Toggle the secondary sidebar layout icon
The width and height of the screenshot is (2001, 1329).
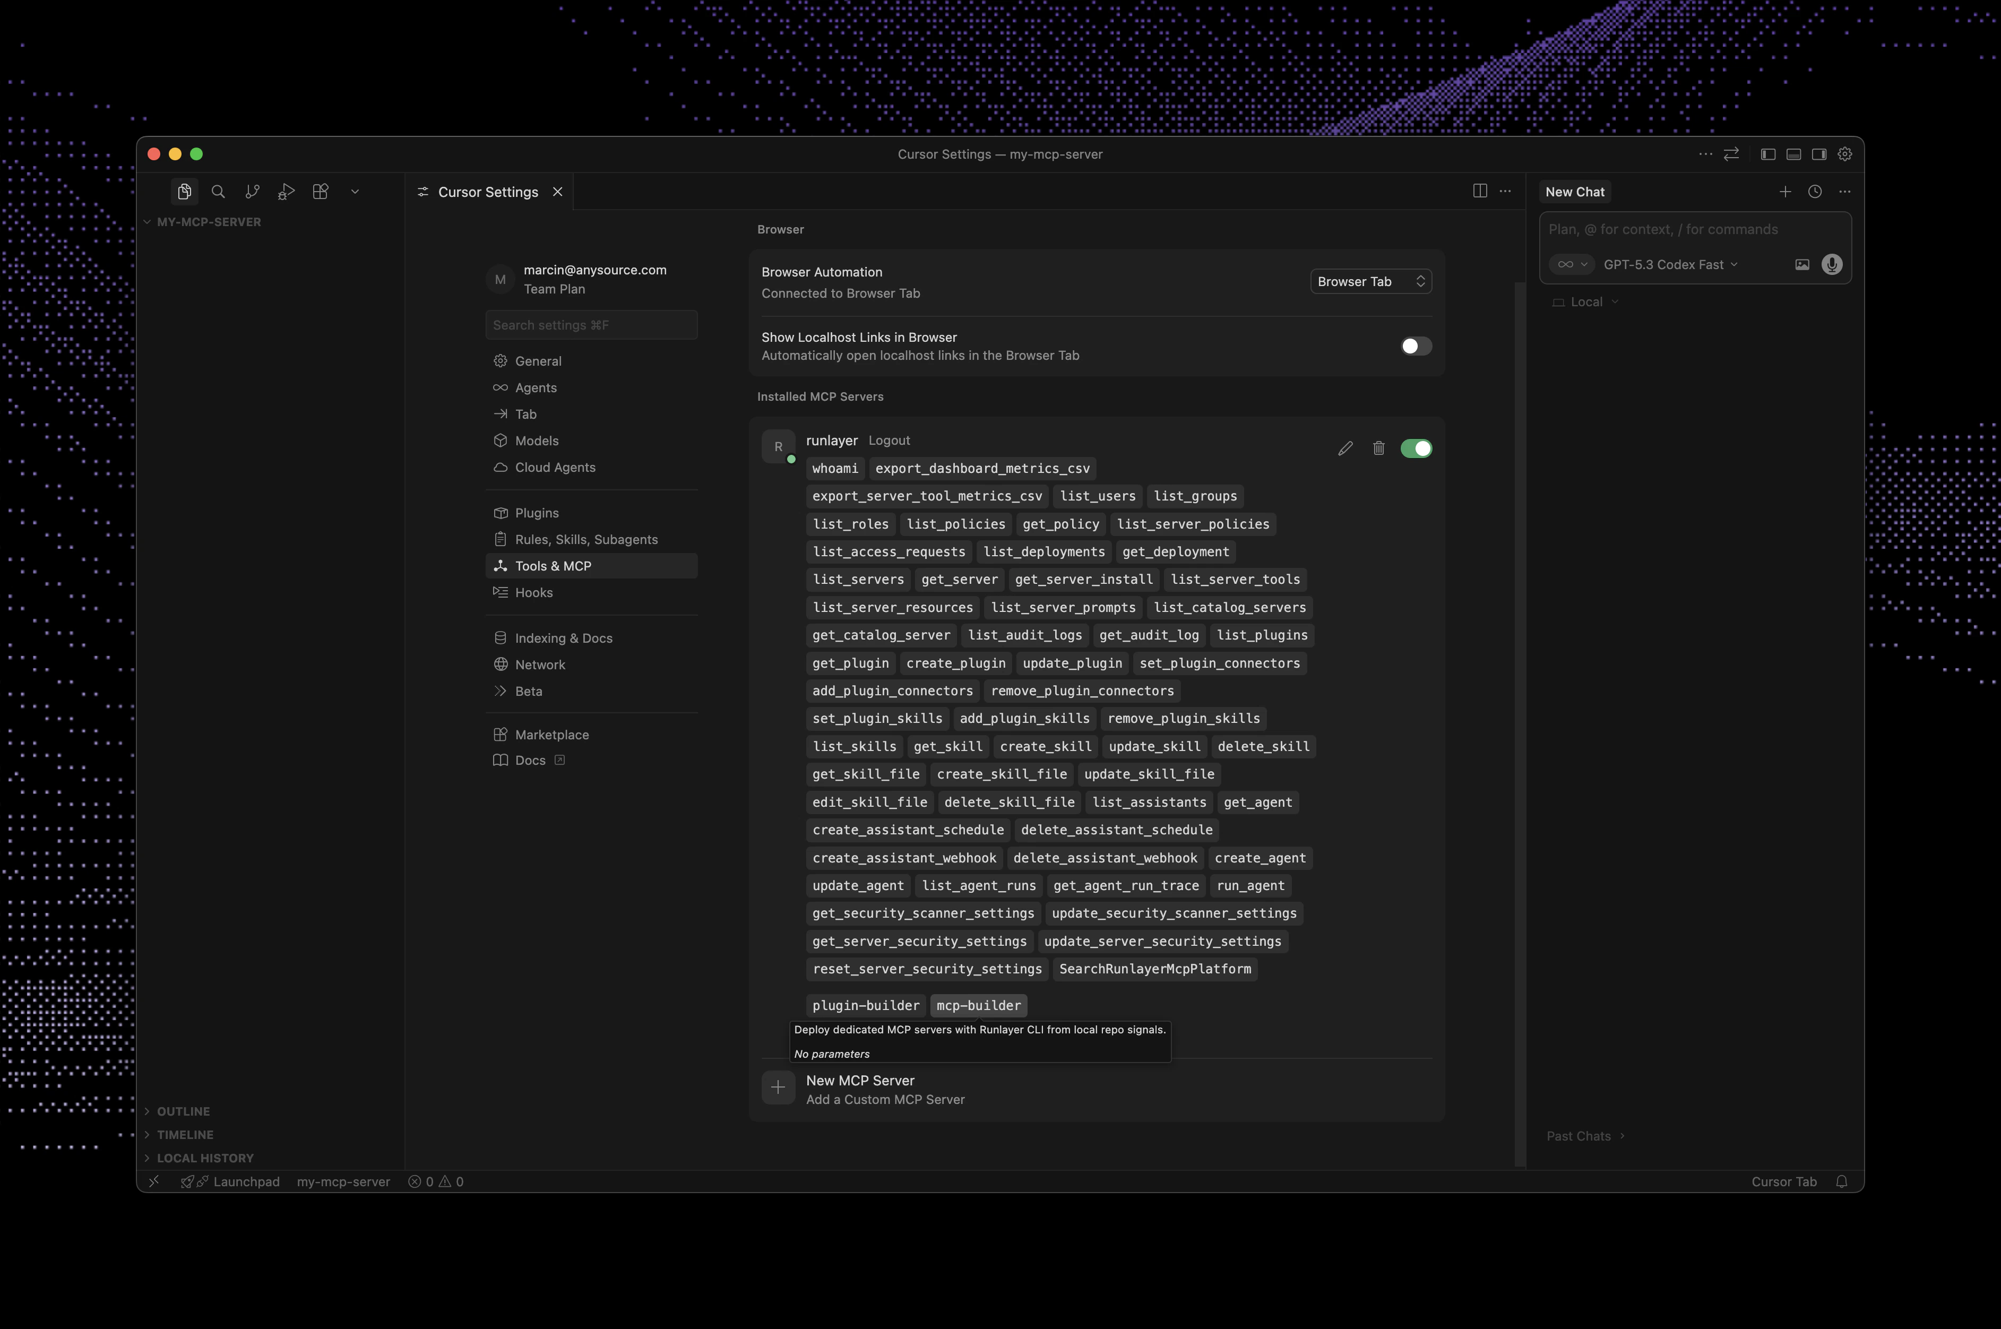(x=1819, y=153)
